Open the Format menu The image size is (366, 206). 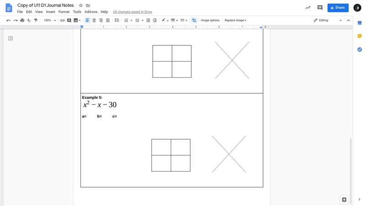pyautogui.click(x=64, y=12)
